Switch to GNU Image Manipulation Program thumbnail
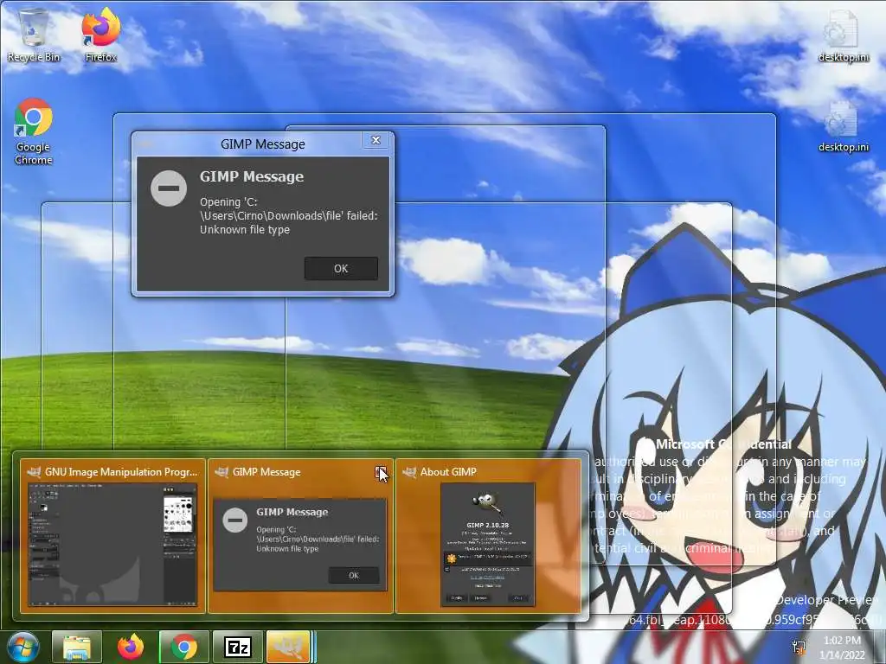 tap(113, 536)
